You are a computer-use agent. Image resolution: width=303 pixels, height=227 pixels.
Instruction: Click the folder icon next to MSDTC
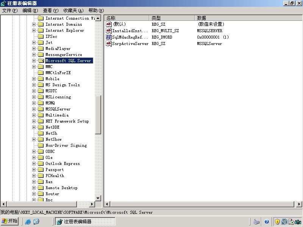click(41, 91)
